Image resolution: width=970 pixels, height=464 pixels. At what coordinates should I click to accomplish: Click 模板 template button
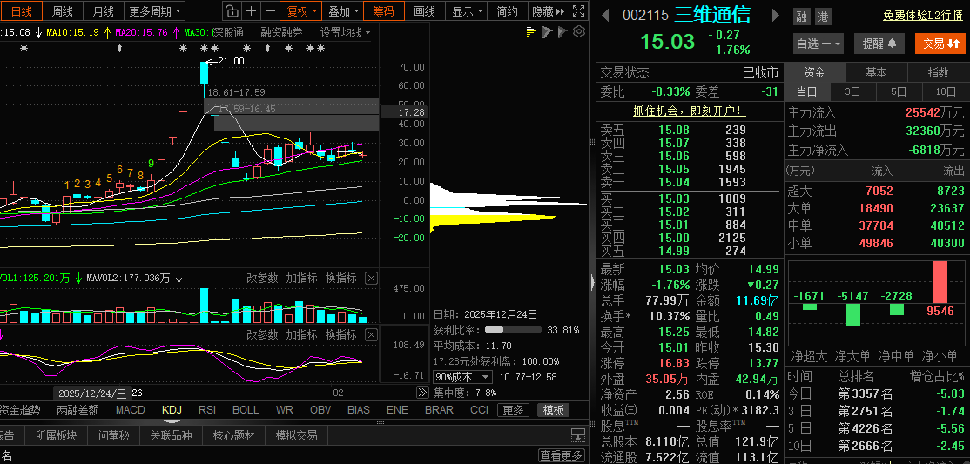pyautogui.click(x=553, y=409)
